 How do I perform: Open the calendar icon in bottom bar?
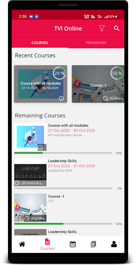tap(73, 244)
